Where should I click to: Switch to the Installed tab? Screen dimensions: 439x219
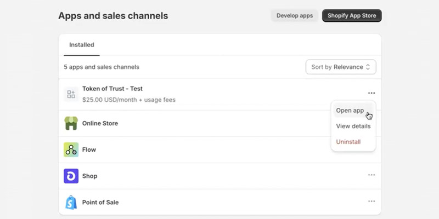click(82, 45)
